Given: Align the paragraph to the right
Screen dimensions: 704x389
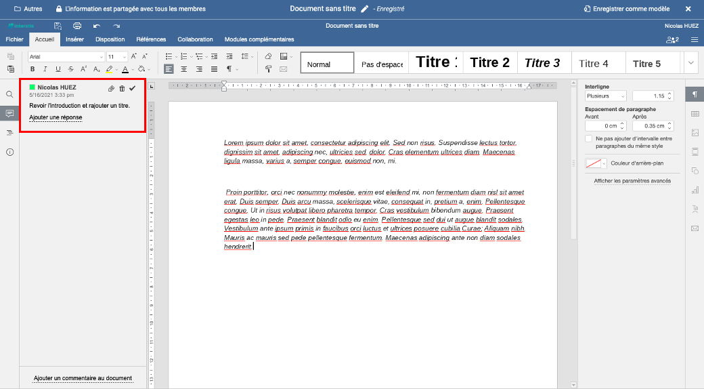Looking at the screenshot, I should point(199,69).
